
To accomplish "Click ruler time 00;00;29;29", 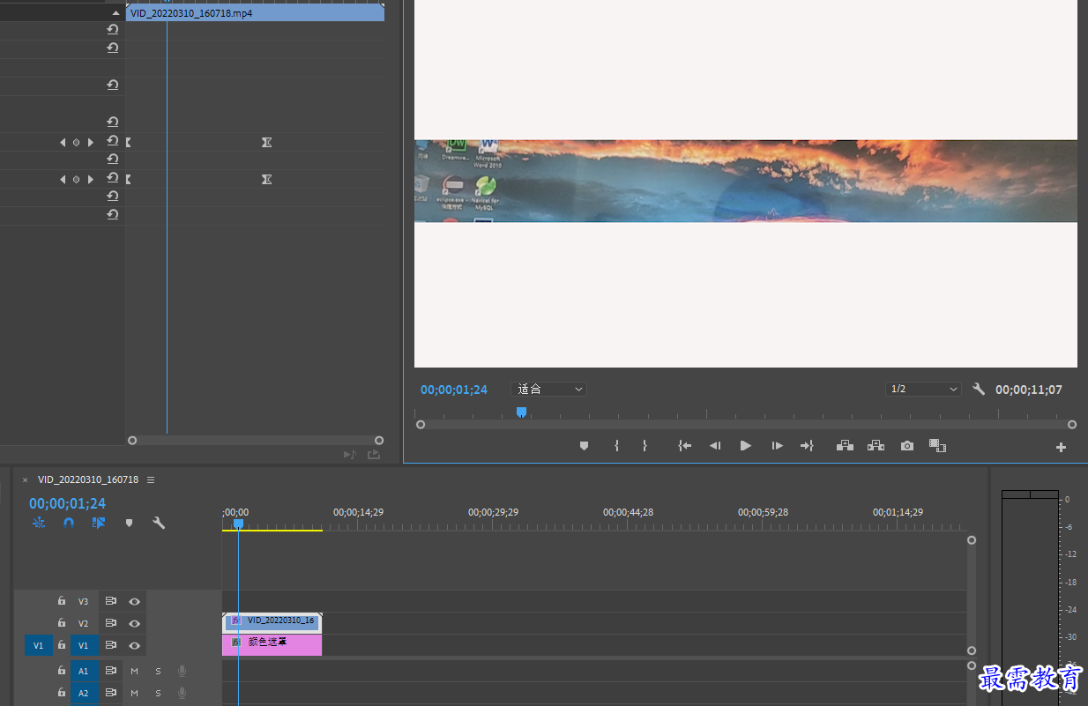I will click(x=493, y=512).
